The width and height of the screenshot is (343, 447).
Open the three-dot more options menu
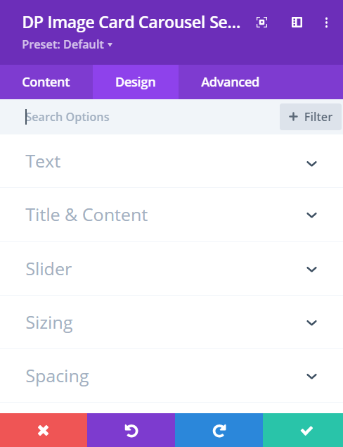click(327, 23)
